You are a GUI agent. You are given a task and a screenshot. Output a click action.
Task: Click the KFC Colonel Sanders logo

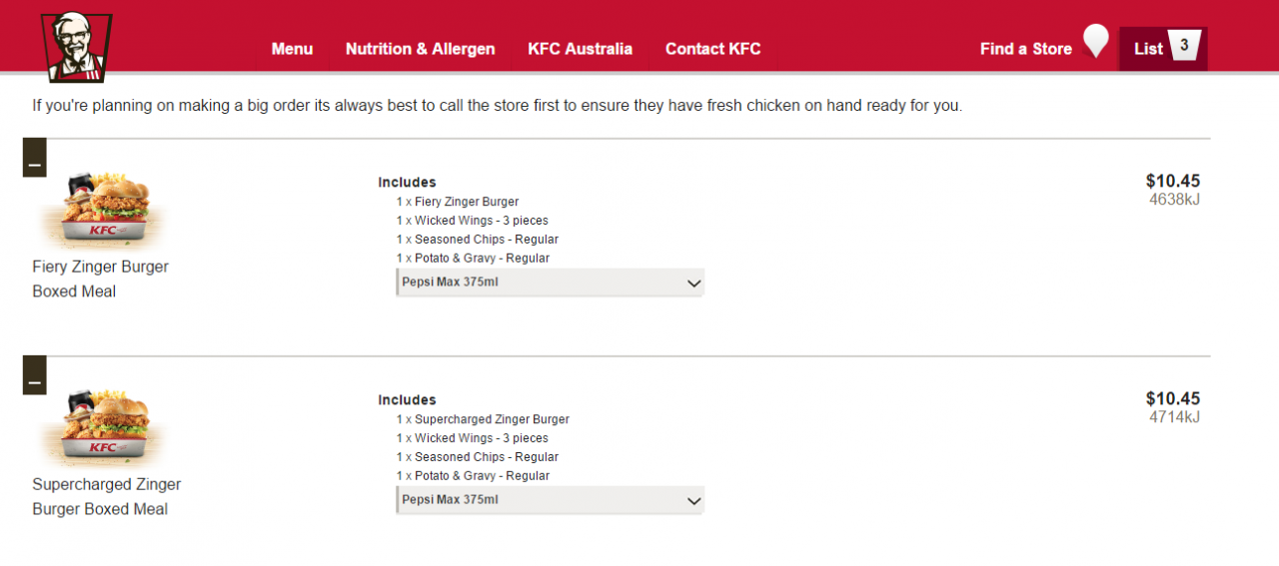(x=76, y=47)
